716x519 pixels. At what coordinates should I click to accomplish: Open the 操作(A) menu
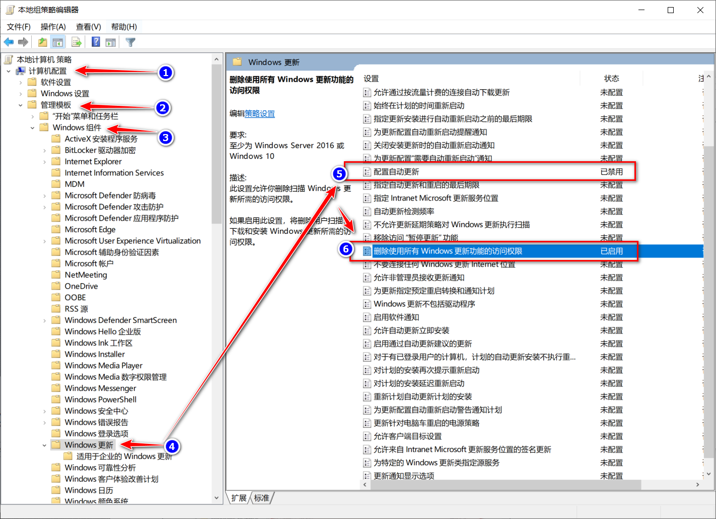[53, 27]
